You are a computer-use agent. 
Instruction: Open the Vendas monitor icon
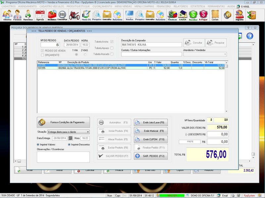(129, 15)
